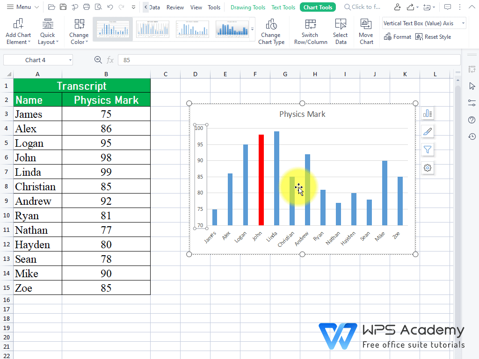Open Chart Elements beside the chart

click(427, 113)
